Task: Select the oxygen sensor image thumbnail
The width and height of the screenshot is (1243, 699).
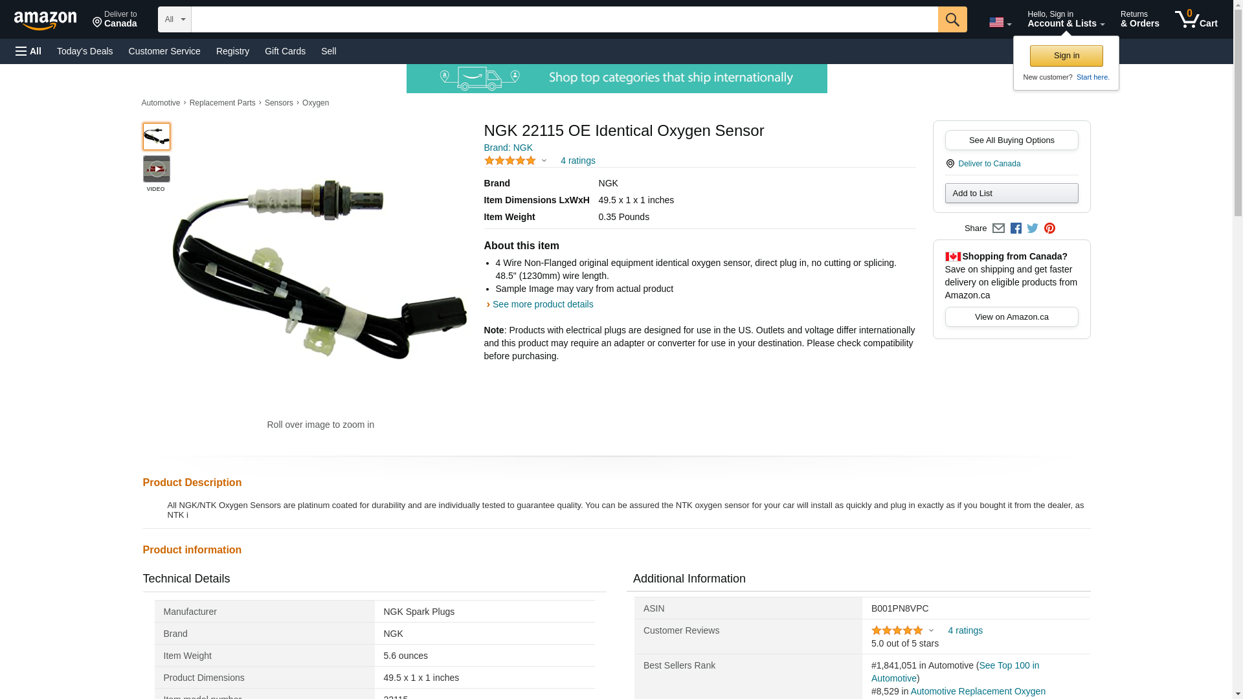Action: pos(156,137)
